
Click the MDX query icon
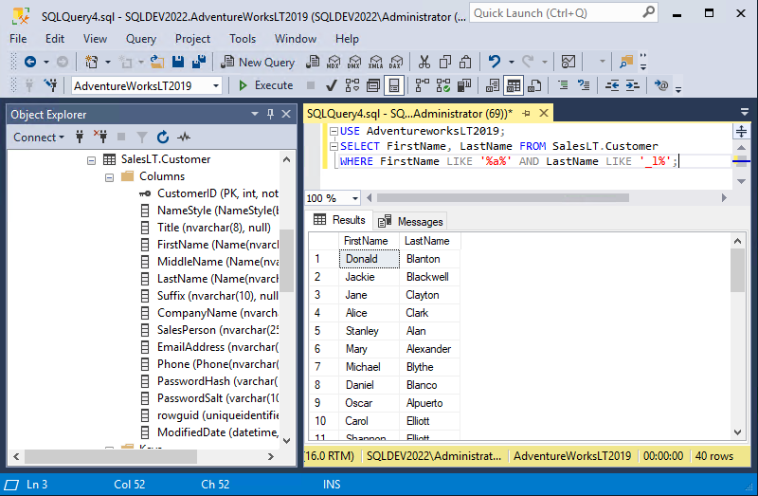tap(334, 62)
